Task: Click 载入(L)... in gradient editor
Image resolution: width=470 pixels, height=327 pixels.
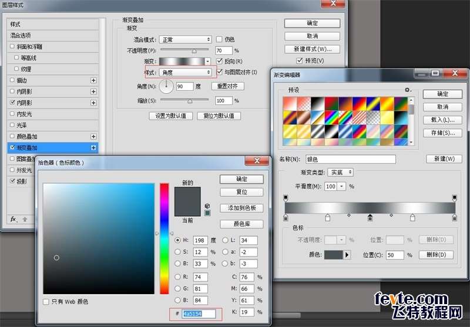Action: 442,120
